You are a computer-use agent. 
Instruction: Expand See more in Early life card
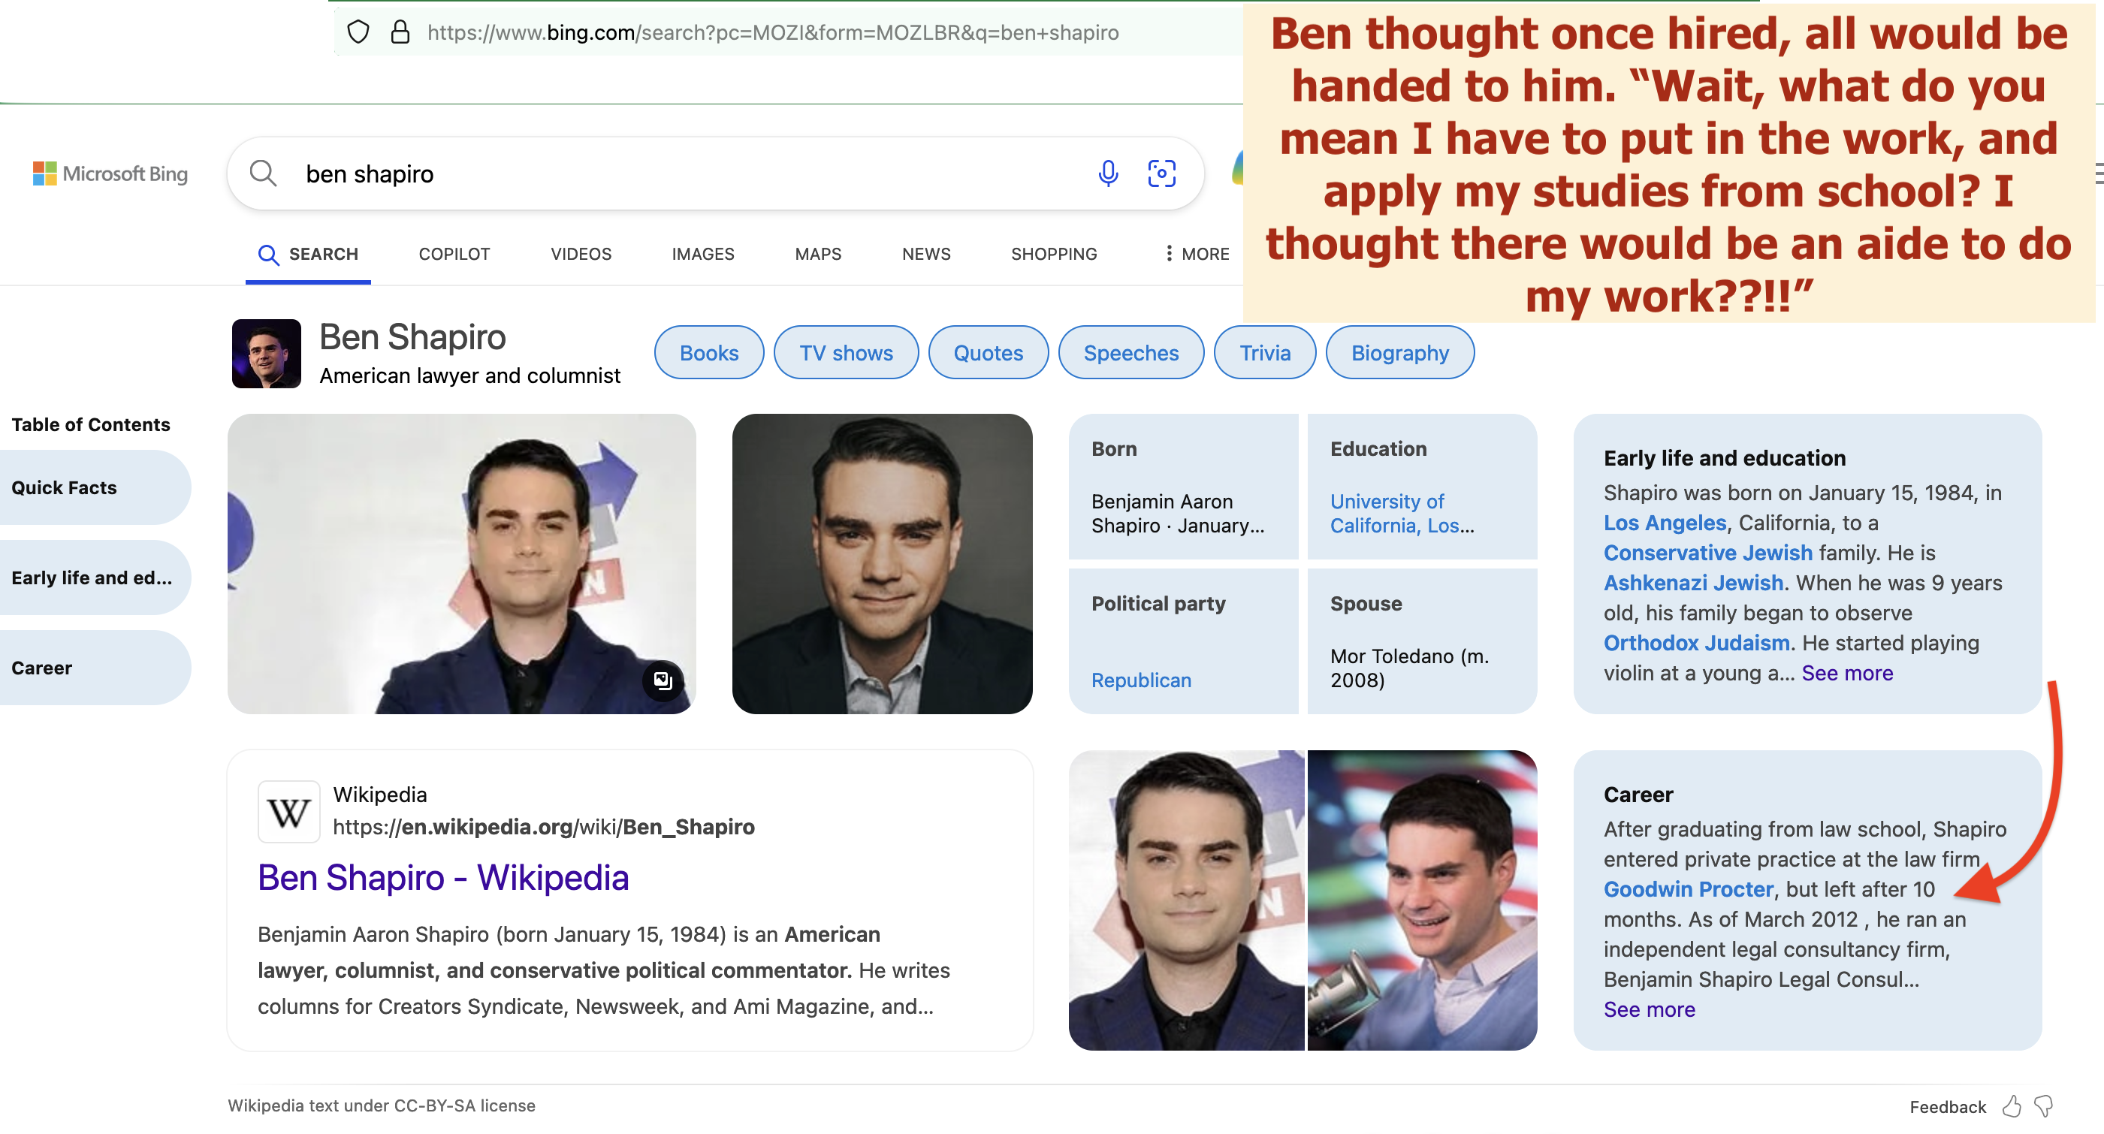point(1846,673)
